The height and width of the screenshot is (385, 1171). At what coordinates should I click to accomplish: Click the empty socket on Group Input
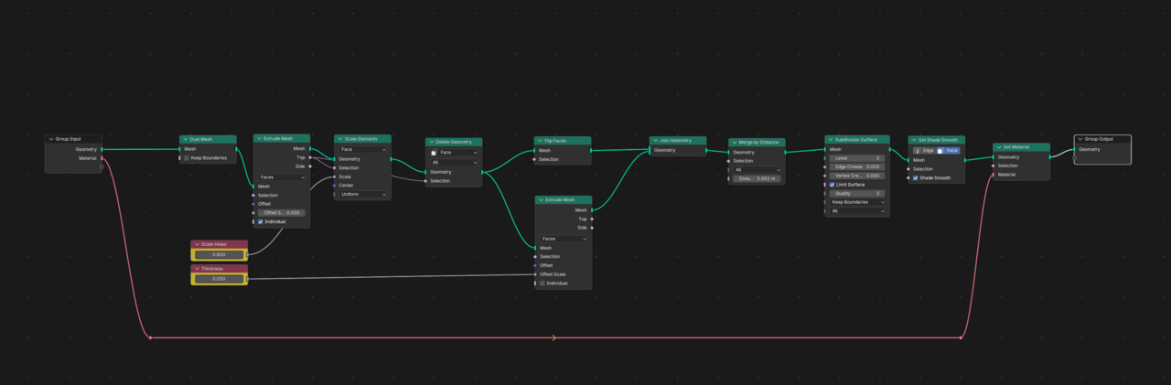pyautogui.click(x=102, y=167)
